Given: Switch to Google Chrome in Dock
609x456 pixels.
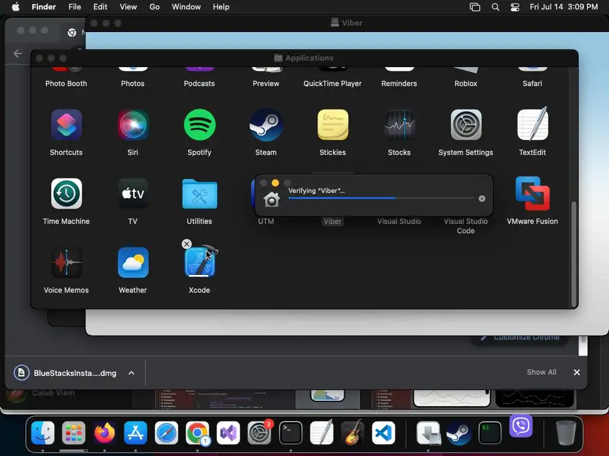Looking at the screenshot, I should click(x=197, y=433).
